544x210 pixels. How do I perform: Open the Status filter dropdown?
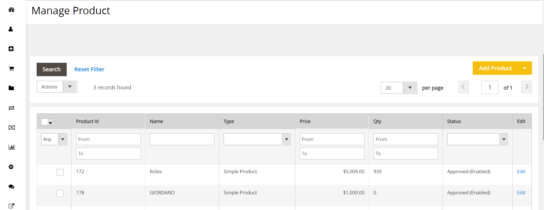478,139
